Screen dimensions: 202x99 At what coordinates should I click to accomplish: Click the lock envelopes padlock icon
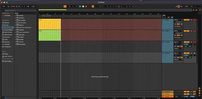click(172, 17)
